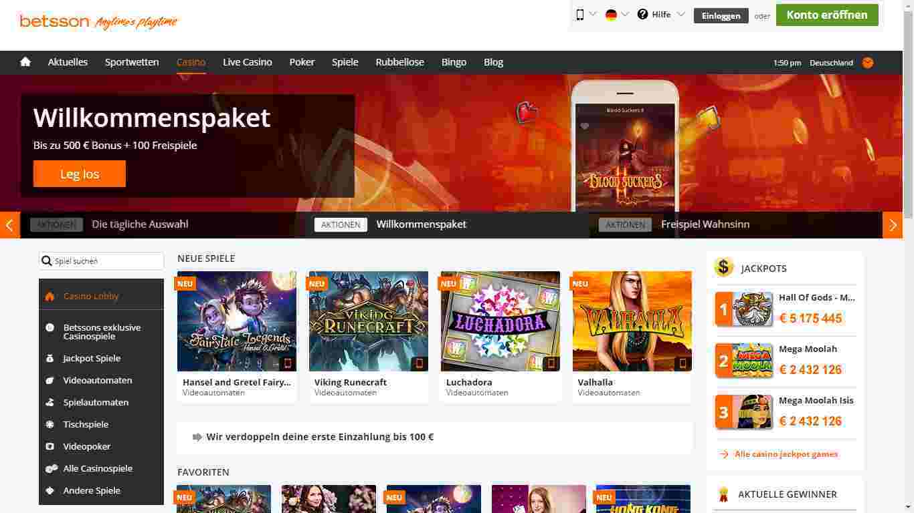Click the € 5 175 445 jackpot amount

tap(810, 319)
